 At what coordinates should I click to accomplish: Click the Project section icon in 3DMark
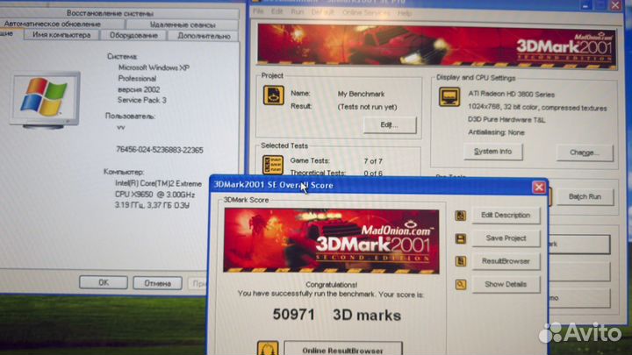point(274,96)
